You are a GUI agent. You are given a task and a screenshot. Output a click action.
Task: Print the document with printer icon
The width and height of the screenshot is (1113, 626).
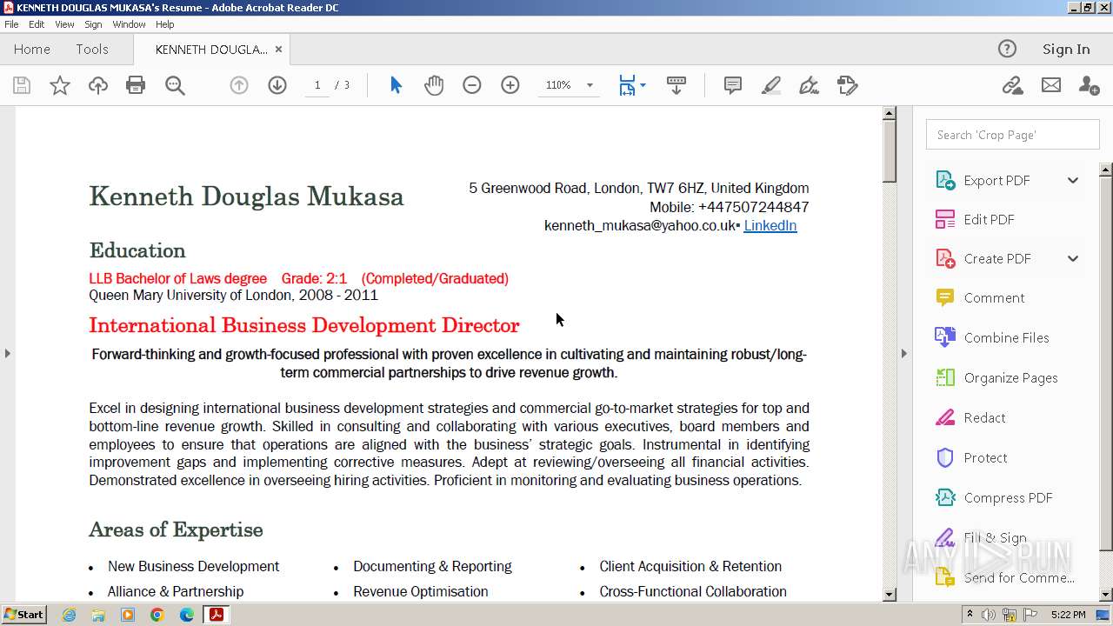(136, 85)
